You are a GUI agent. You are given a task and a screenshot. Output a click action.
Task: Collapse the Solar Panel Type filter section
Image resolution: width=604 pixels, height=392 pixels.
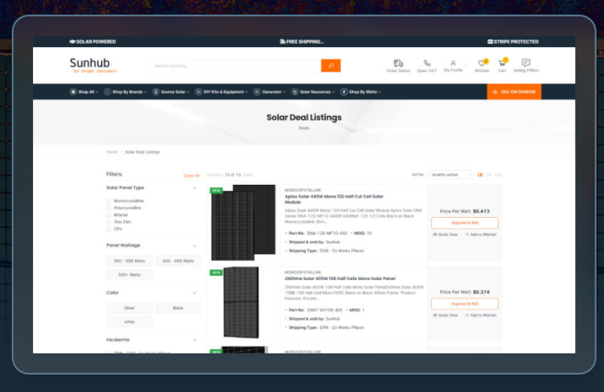tap(195, 188)
